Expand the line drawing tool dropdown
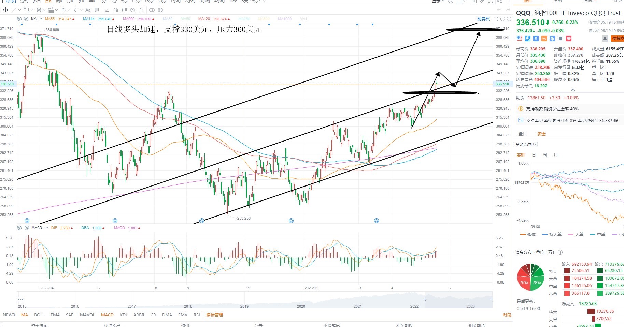The height and width of the screenshot is (327, 624). point(19,10)
